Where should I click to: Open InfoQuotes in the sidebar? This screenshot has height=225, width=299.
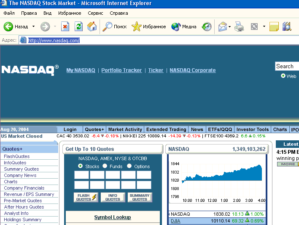pyautogui.click(x=15, y=163)
